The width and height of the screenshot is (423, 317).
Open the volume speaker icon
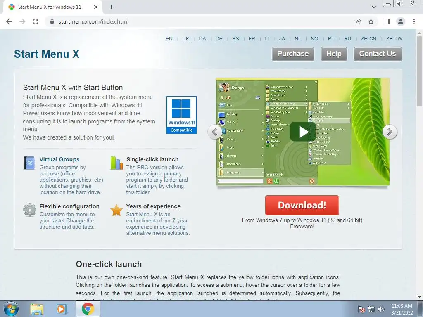(381, 309)
